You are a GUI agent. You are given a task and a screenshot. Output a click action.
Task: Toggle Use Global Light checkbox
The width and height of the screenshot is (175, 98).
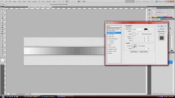tap(143, 34)
